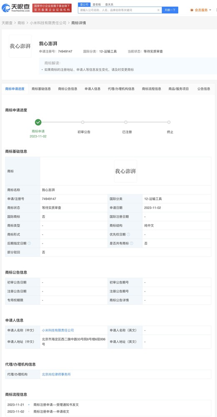
Task: Click the membership service crown icon
Action: 192,10
